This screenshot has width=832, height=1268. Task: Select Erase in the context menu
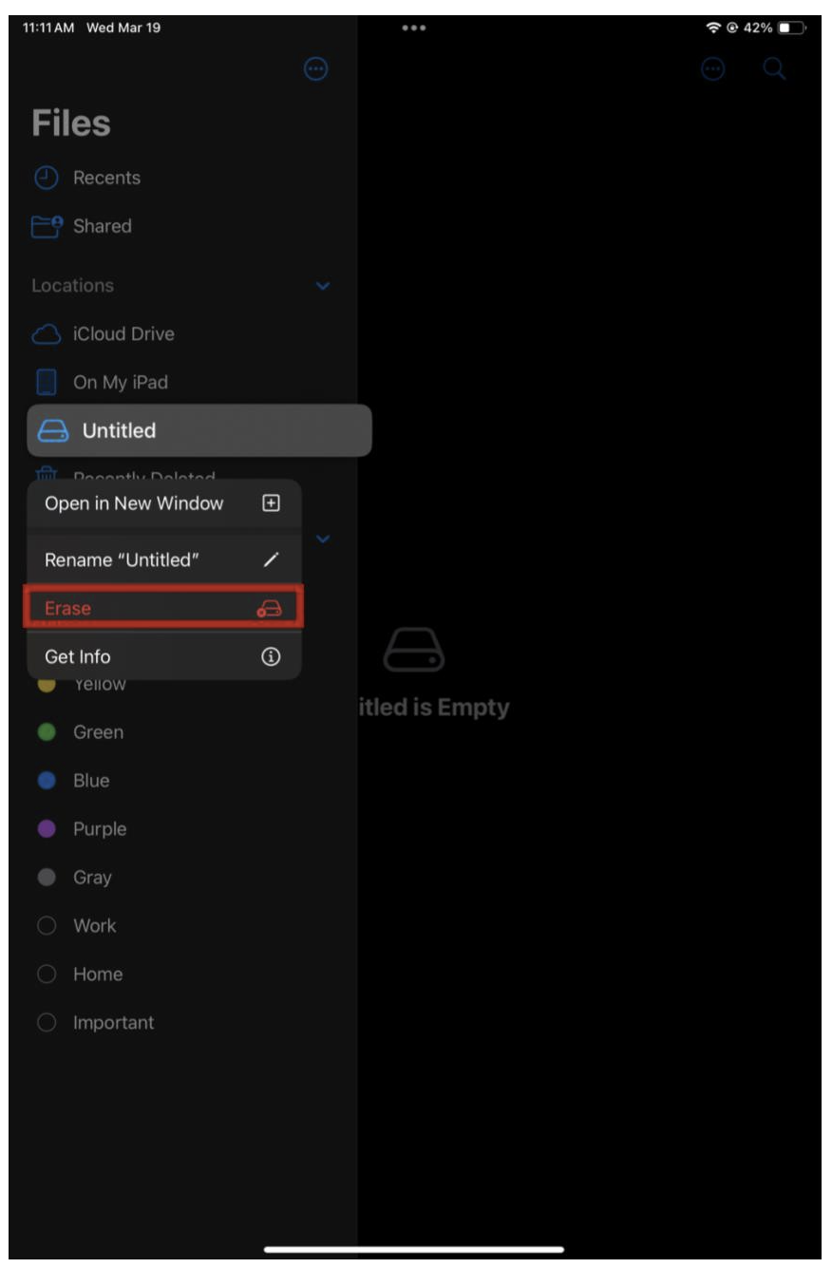[x=164, y=608]
